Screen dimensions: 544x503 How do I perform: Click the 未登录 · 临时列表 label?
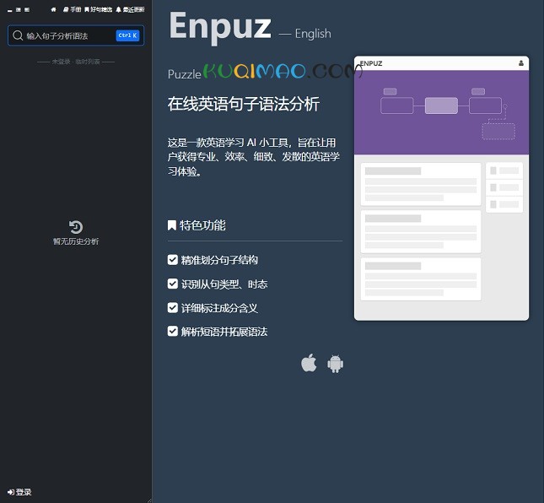point(76,62)
